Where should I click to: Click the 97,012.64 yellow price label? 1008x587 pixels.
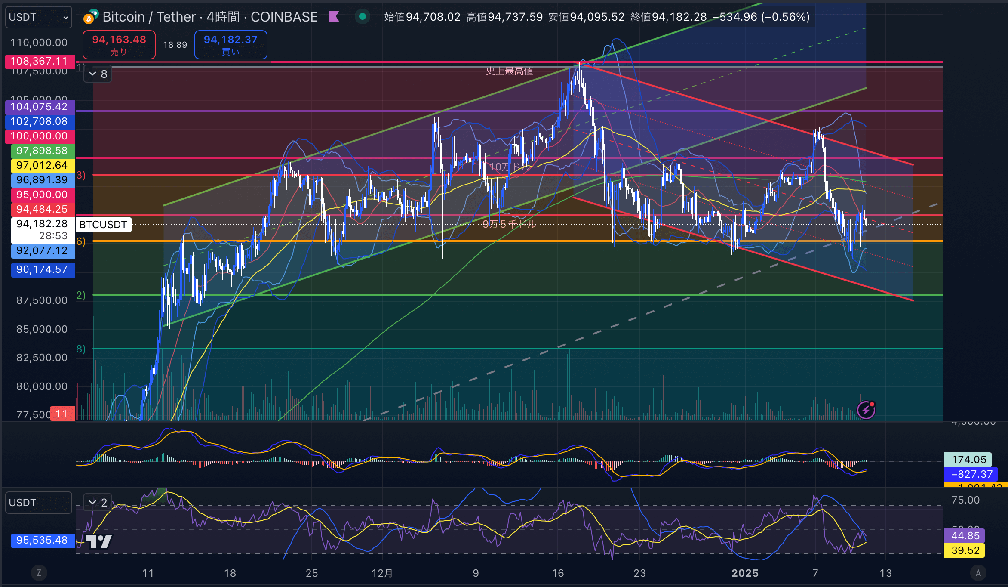tap(43, 165)
